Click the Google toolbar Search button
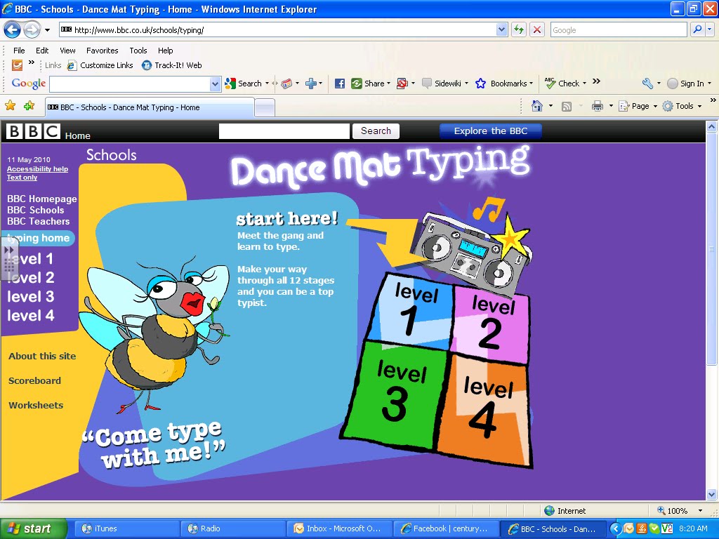Viewport: 719px width, 539px height. pyautogui.click(x=244, y=84)
